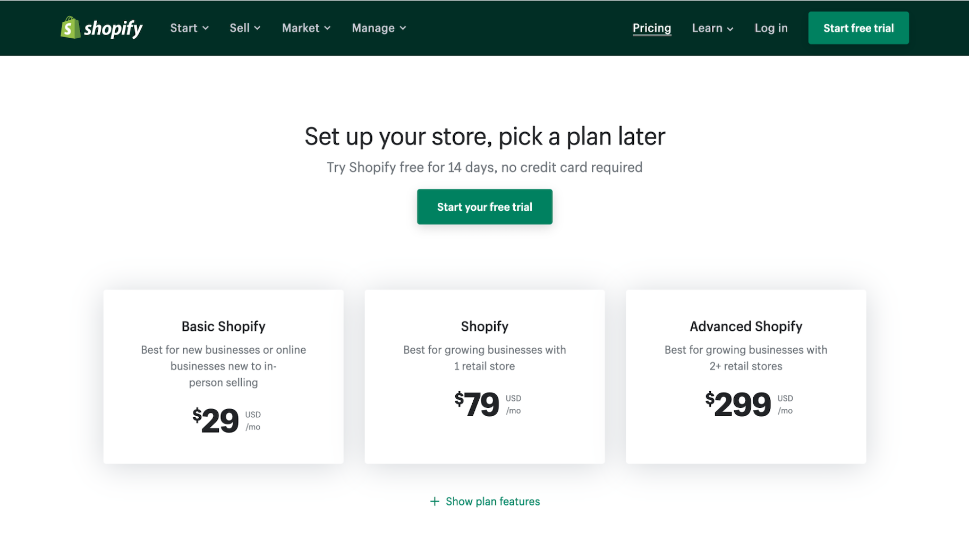Click the Show plan features link

492,501
